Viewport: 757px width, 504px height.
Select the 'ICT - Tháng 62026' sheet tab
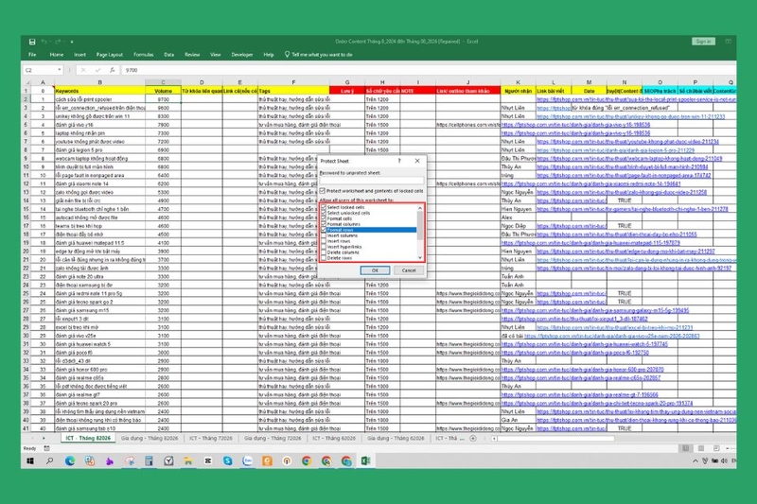click(x=334, y=439)
